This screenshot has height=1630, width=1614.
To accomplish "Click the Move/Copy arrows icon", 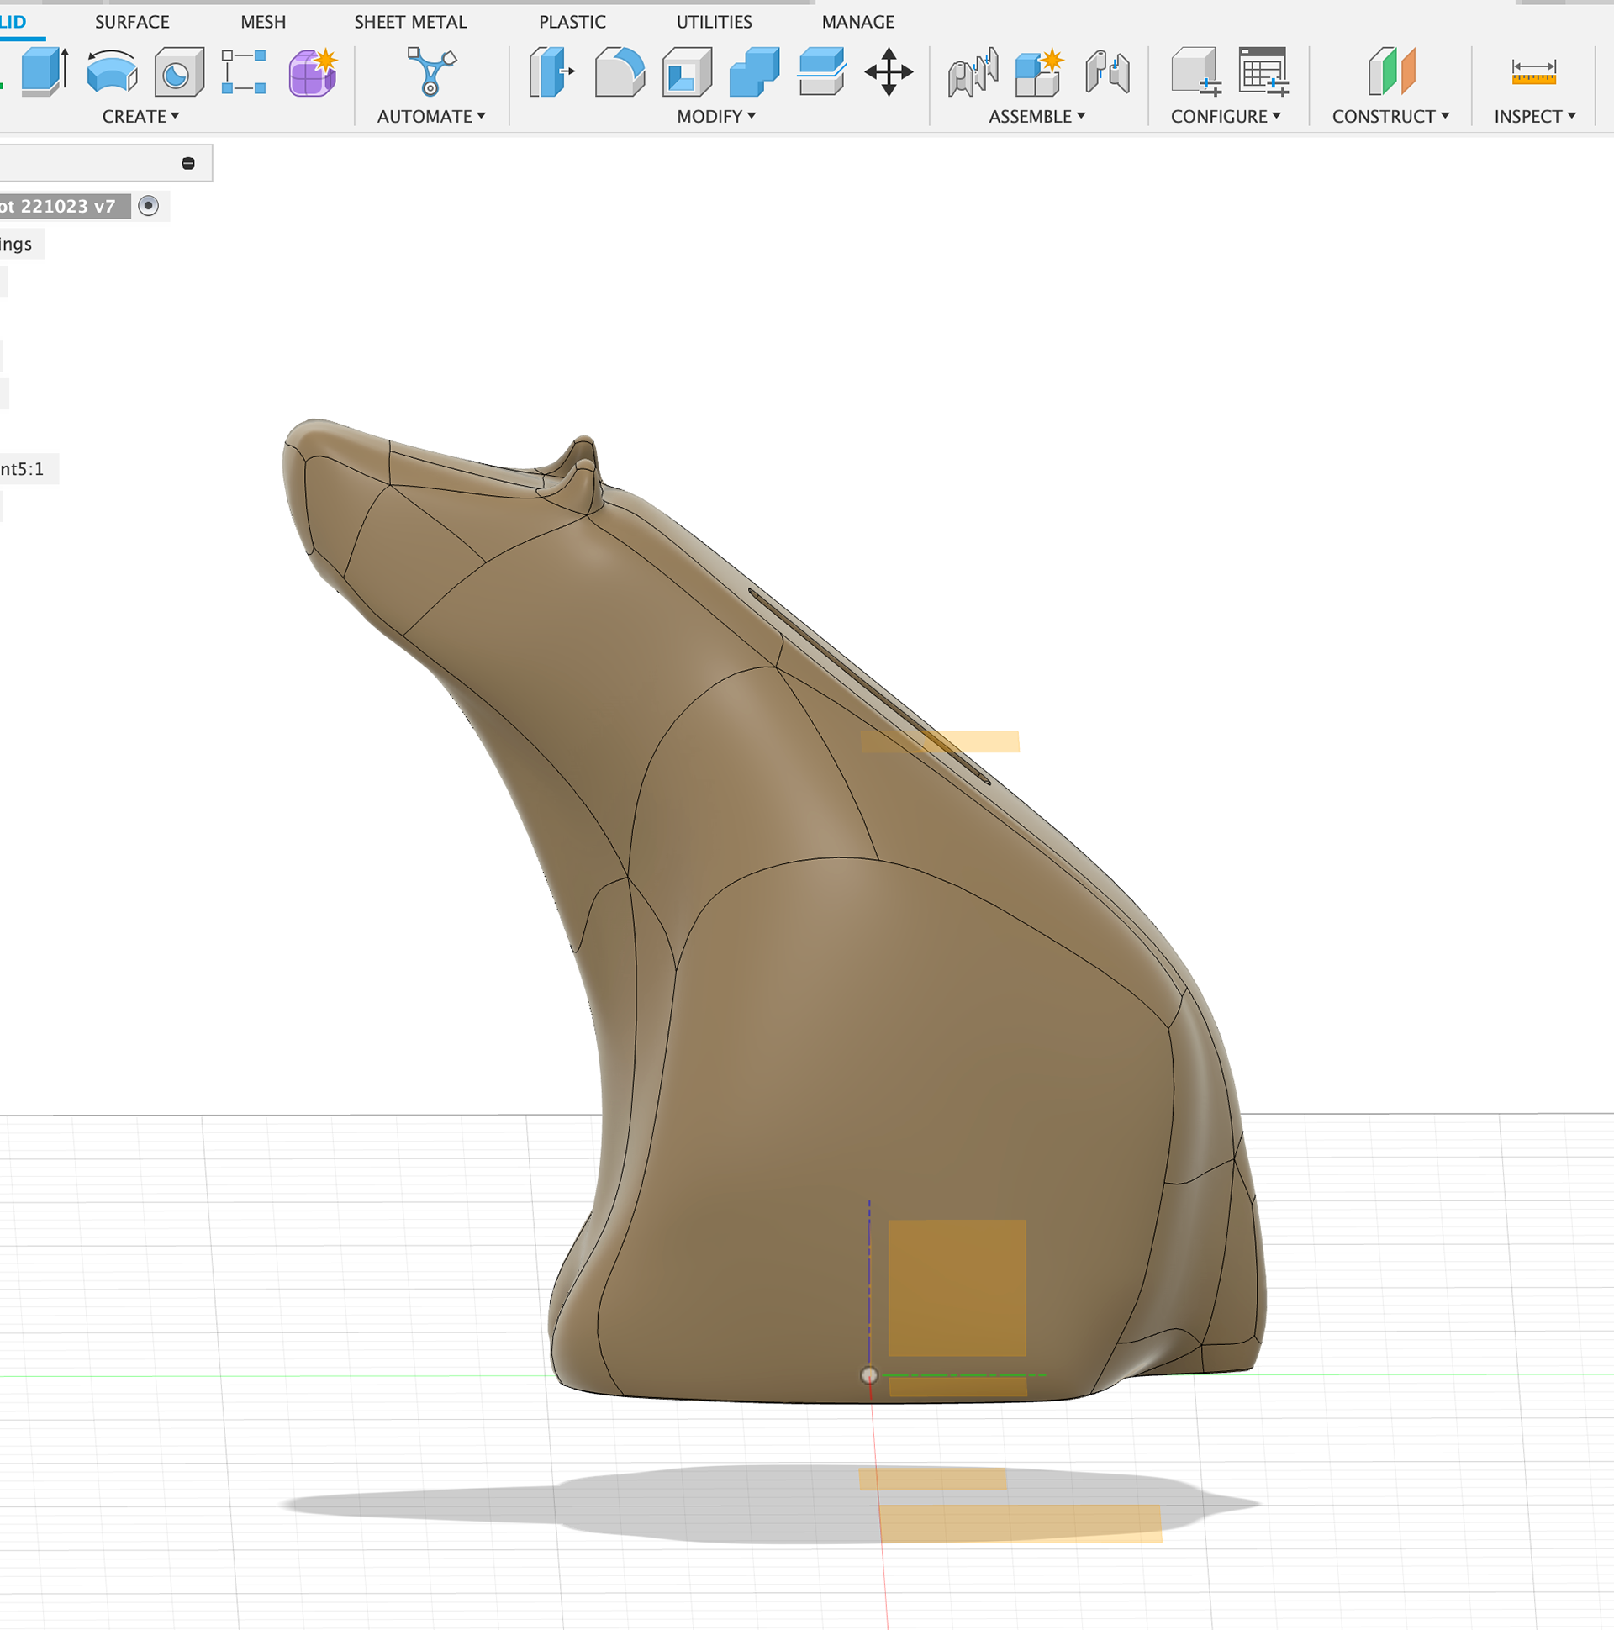I will click(x=889, y=71).
